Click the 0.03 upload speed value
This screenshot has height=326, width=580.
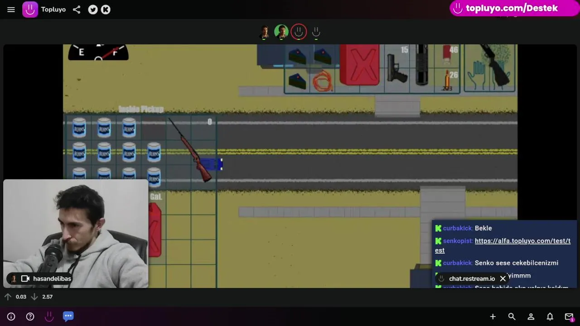[x=21, y=297]
